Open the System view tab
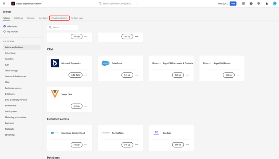This screenshot has height=159, width=279. click(77, 18)
